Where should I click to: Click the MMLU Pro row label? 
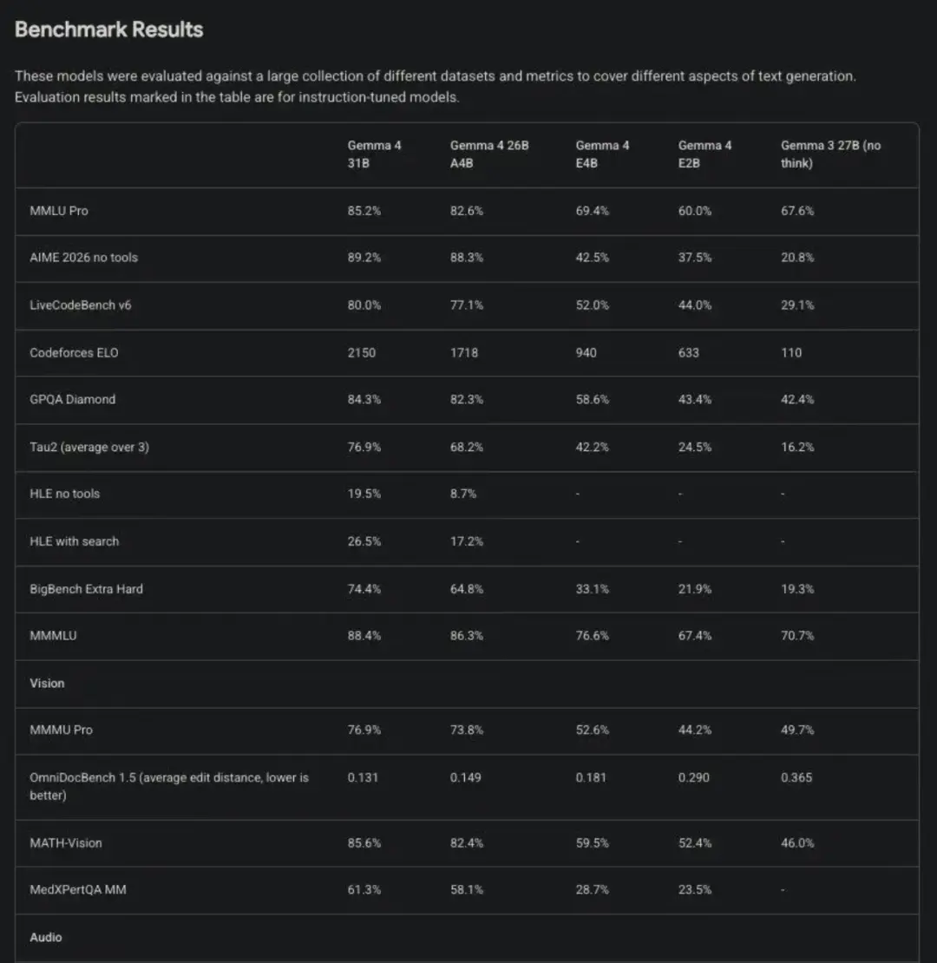[x=59, y=211]
